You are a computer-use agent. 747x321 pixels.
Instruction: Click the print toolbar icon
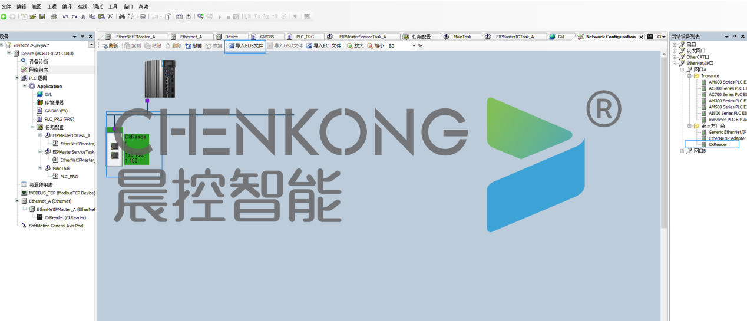54,16
